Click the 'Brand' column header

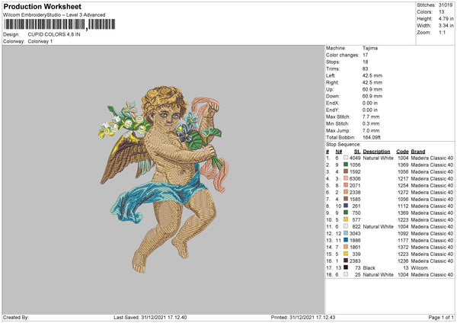coord(418,152)
